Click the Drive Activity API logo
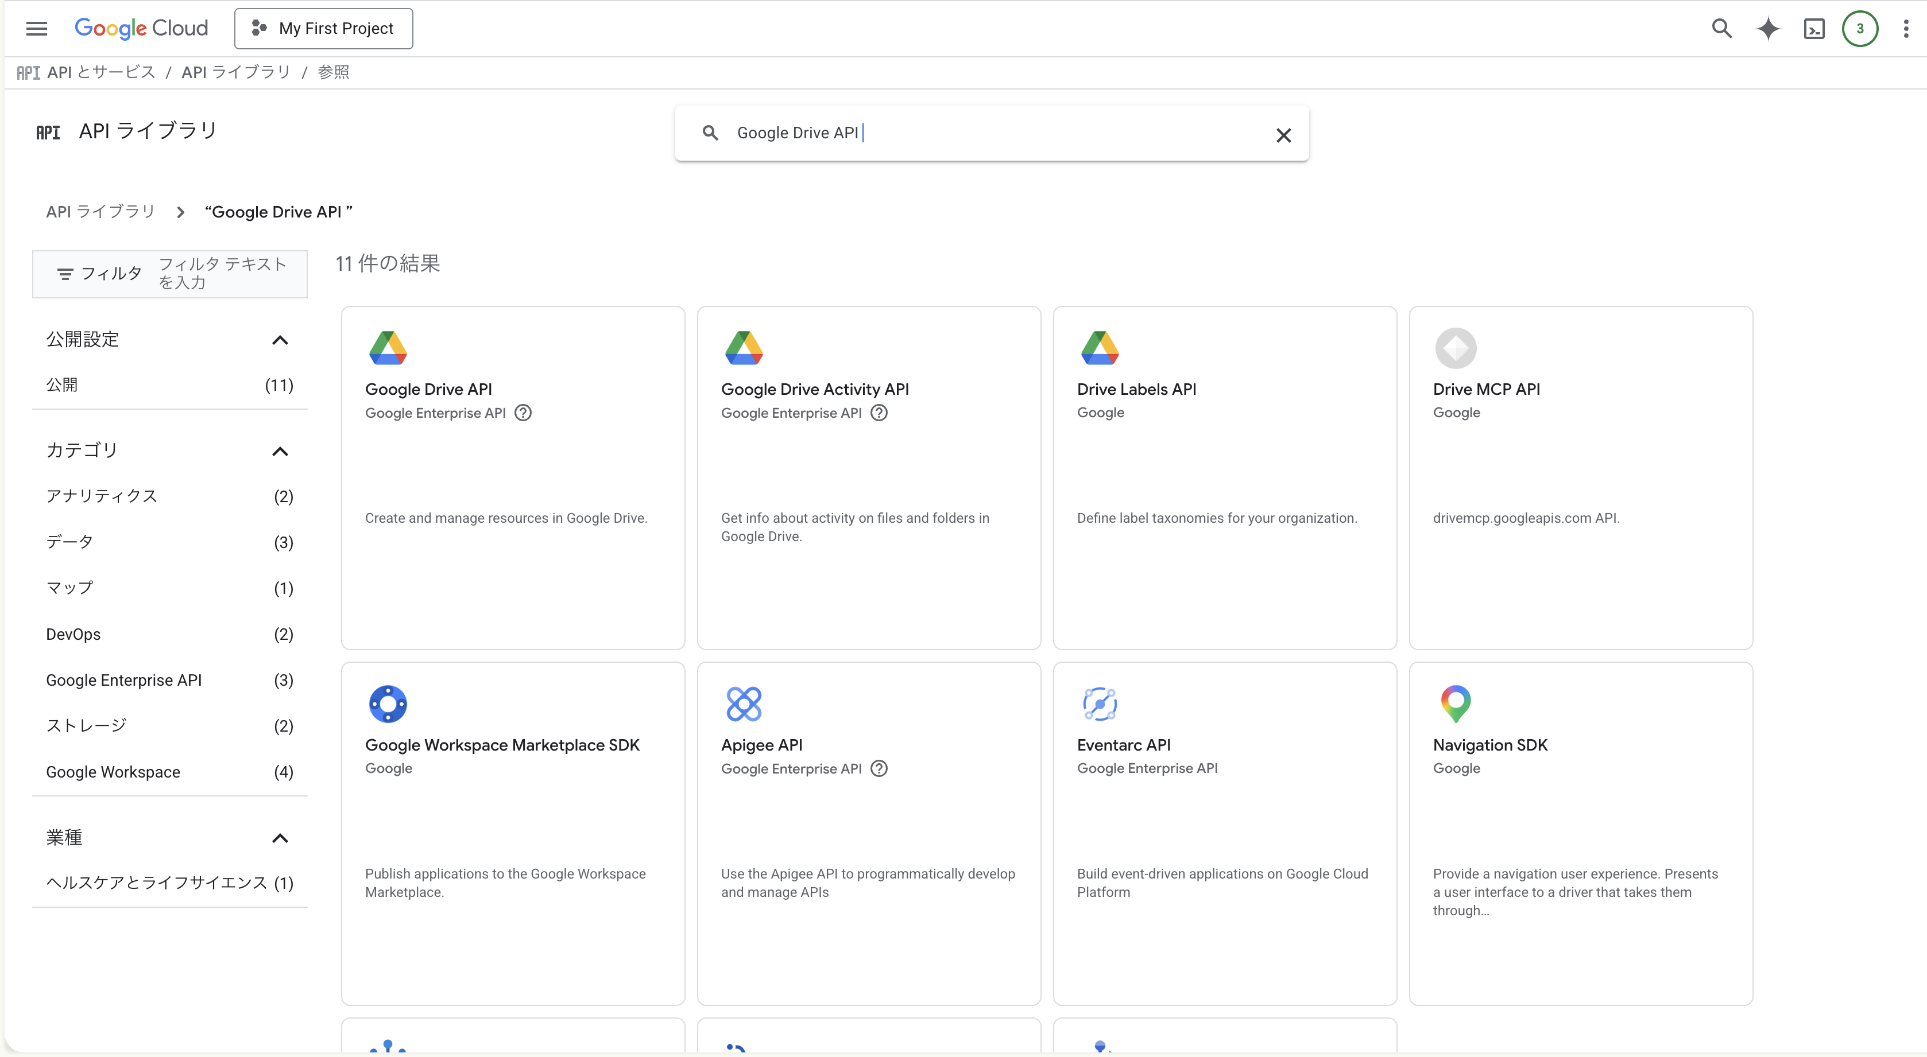Screen dimensions: 1927x1057 pyautogui.click(x=744, y=348)
